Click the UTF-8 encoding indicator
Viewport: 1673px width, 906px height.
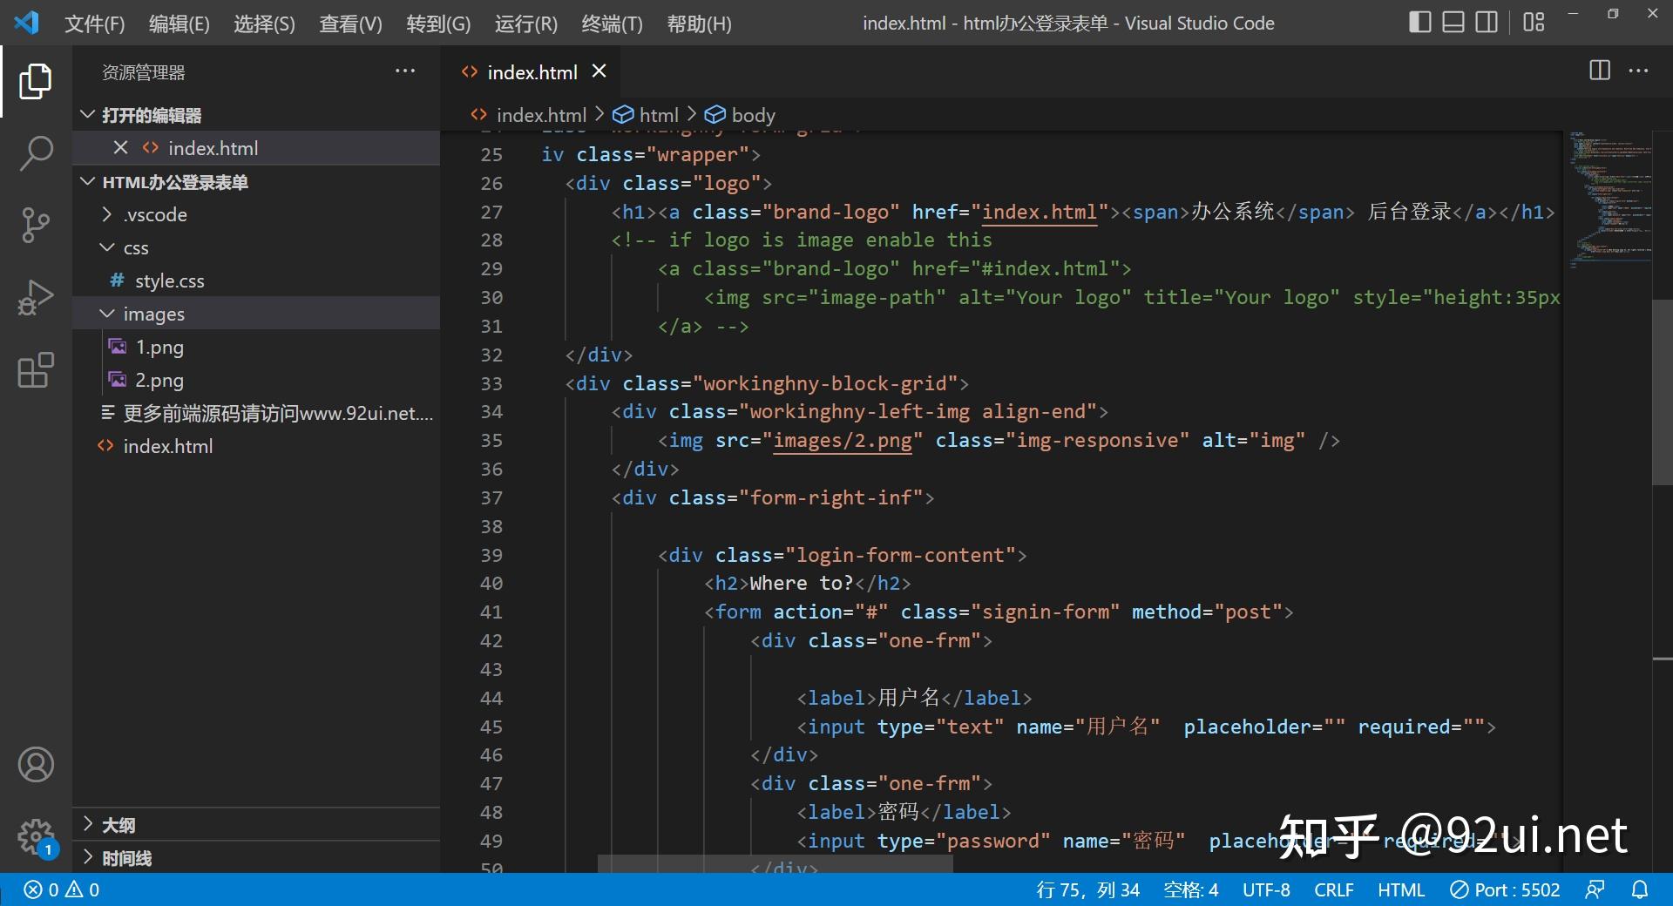coord(1265,889)
